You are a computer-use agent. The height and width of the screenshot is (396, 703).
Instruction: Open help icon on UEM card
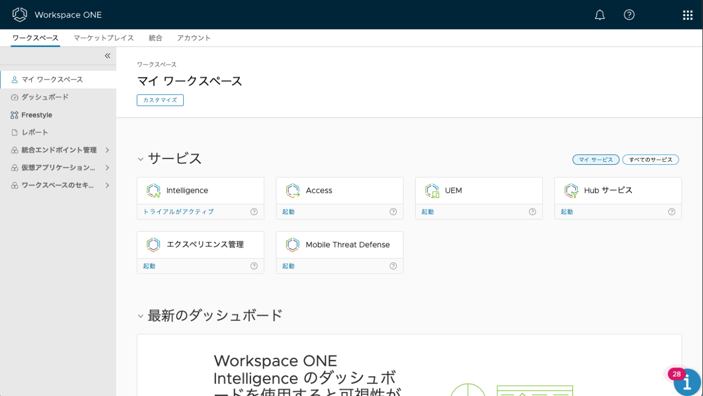532,212
